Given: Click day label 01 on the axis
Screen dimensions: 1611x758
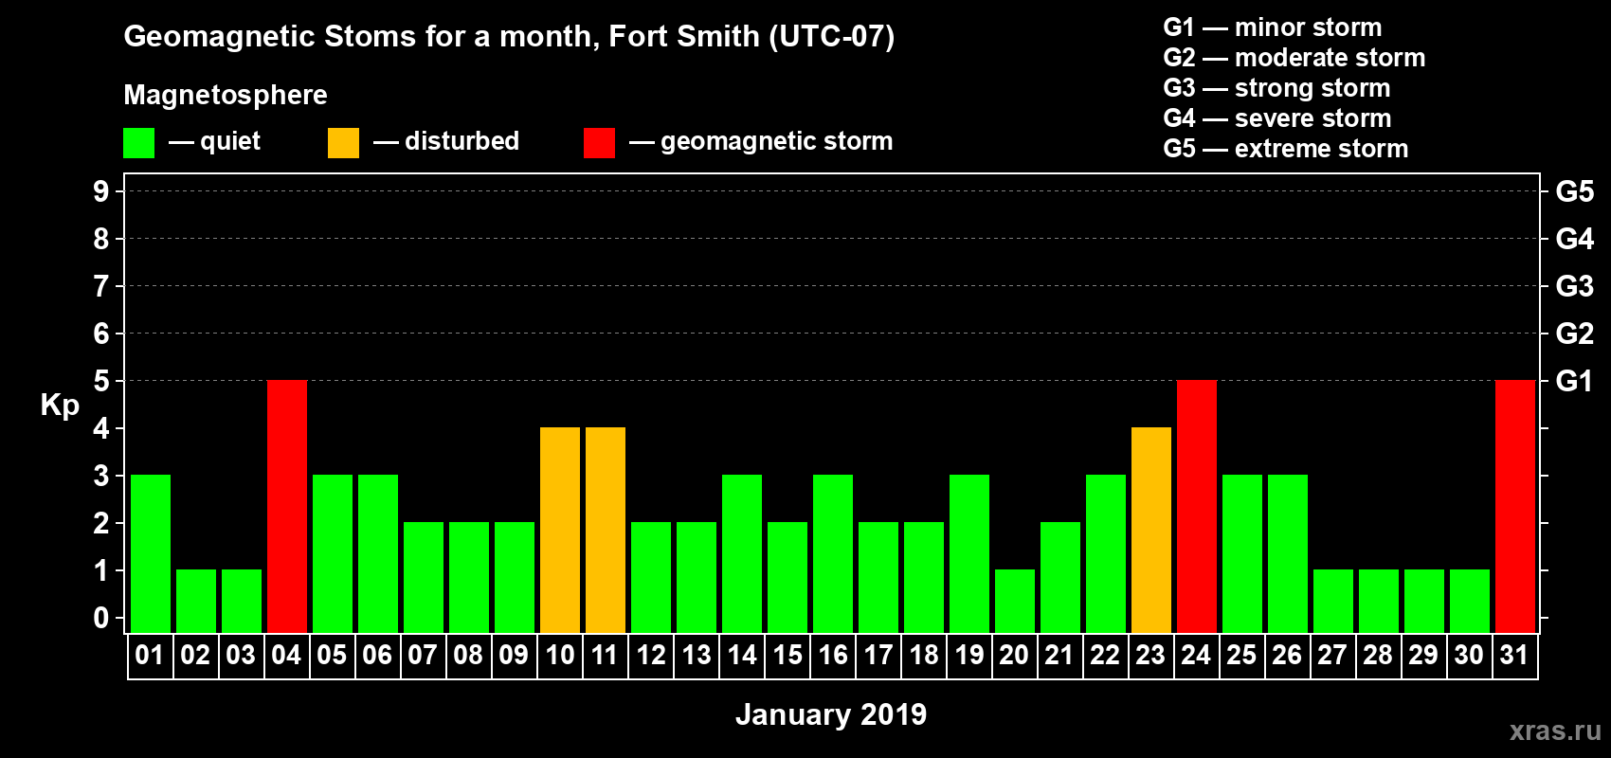Looking at the screenshot, I should 150,655.
